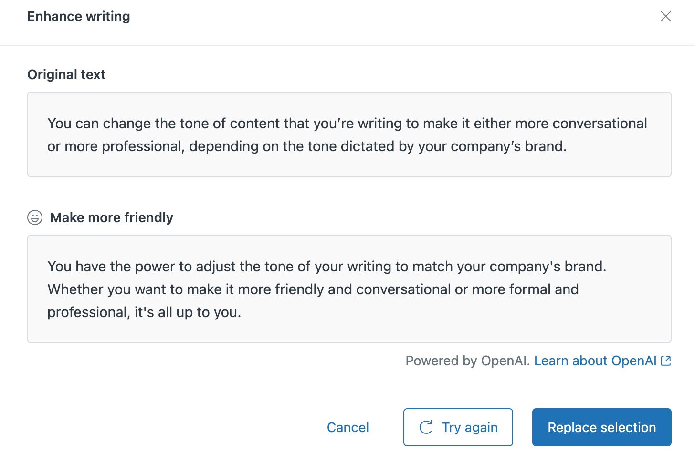The height and width of the screenshot is (474, 695).
Task: Click the circular refresh arrow icon
Action: point(426,427)
